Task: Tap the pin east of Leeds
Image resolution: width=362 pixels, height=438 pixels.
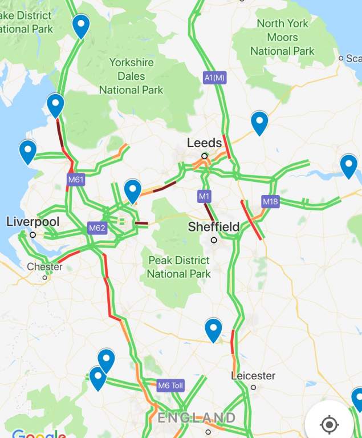Action: (x=259, y=123)
